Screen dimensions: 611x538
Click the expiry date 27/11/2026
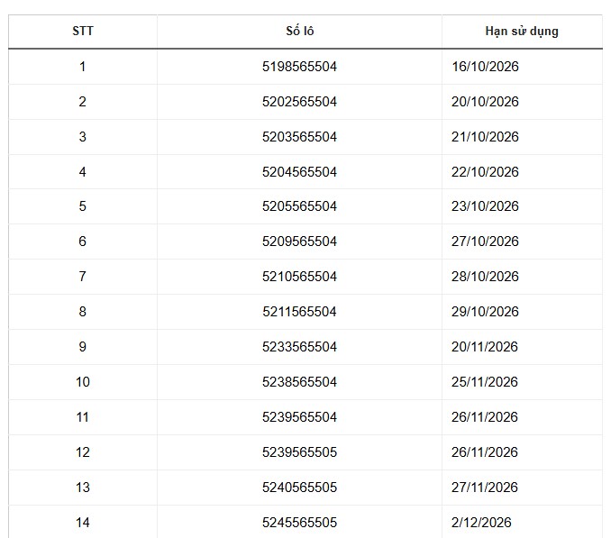click(x=485, y=488)
